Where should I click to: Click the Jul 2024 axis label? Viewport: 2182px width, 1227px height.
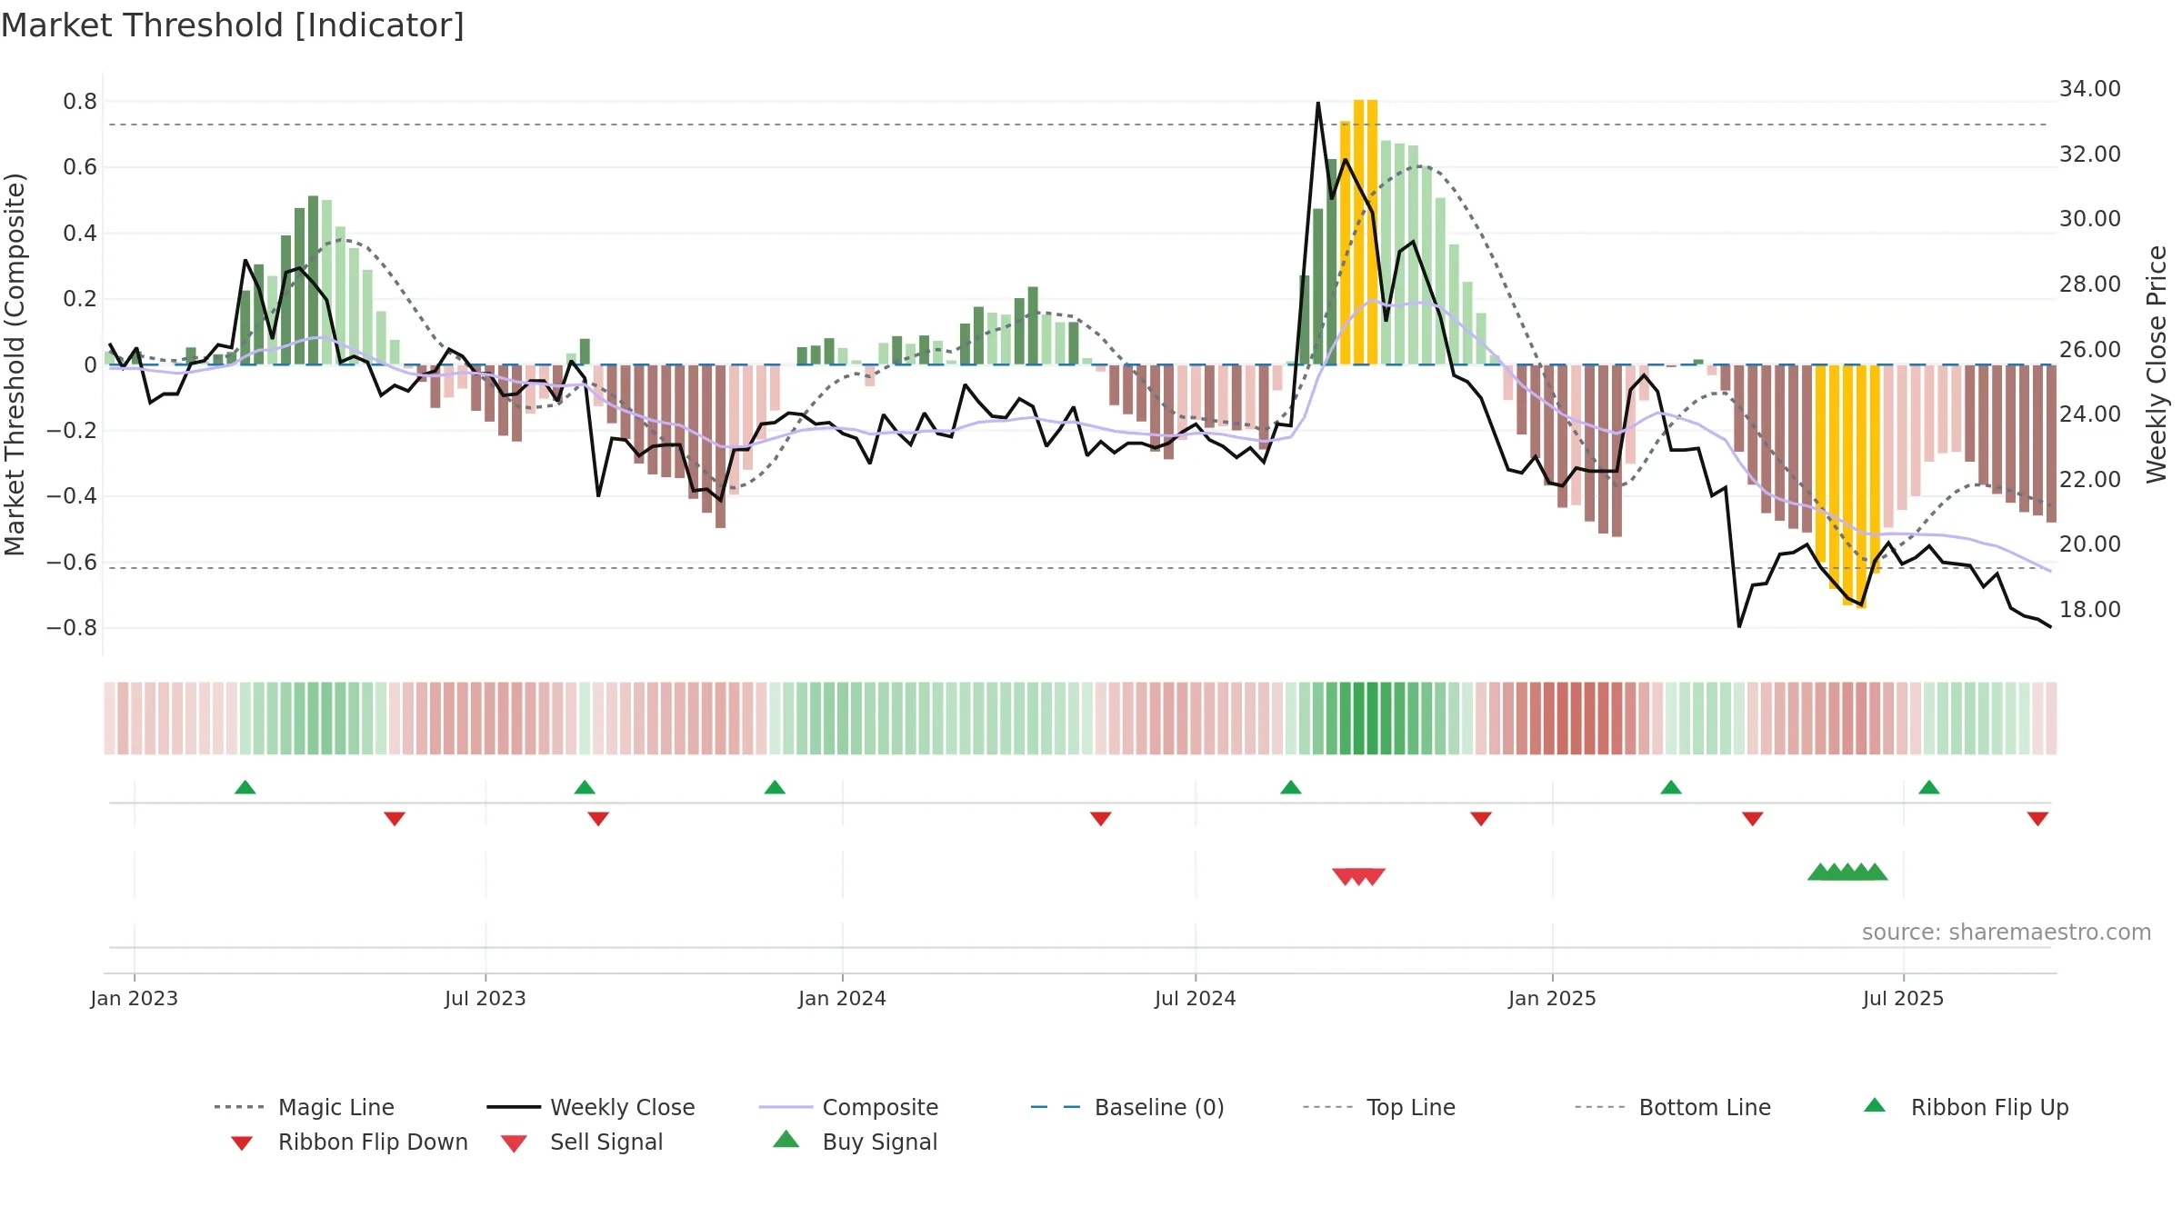tap(1196, 998)
